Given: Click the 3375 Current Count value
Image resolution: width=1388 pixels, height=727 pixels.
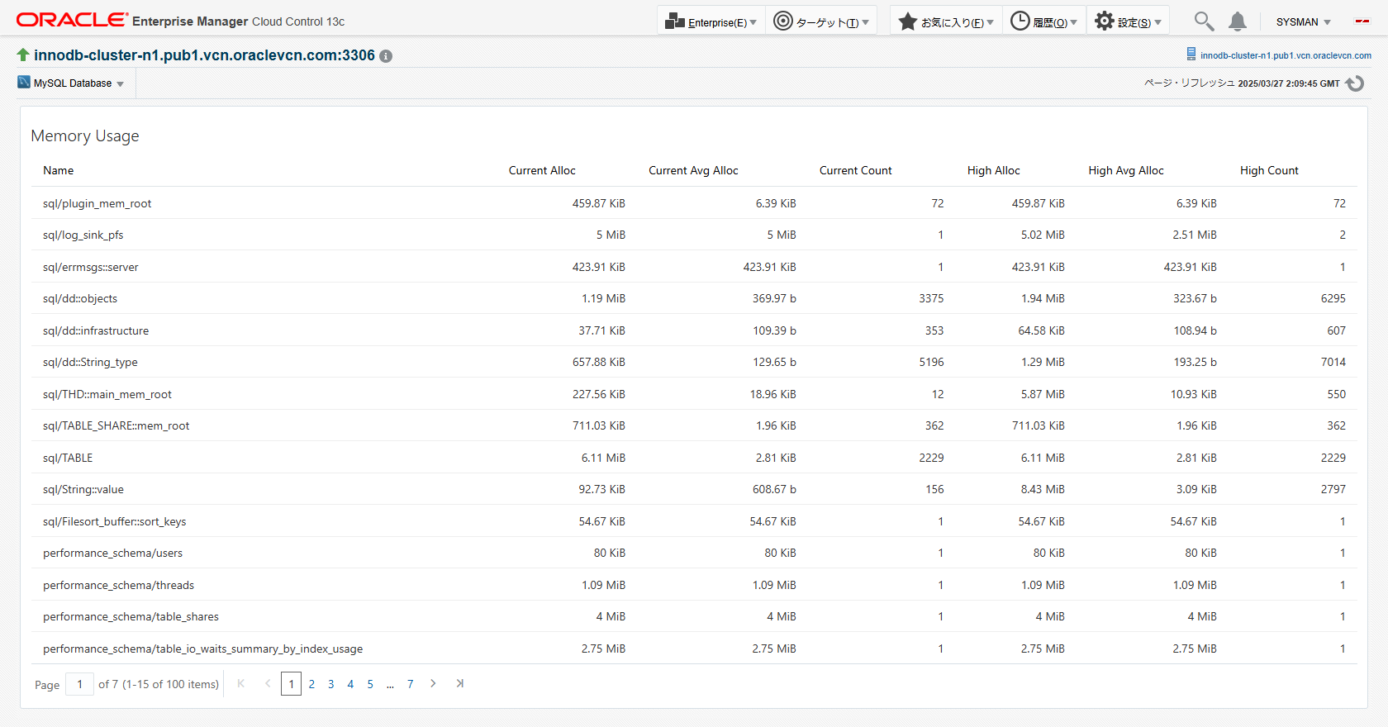Looking at the screenshot, I should pos(931,299).
